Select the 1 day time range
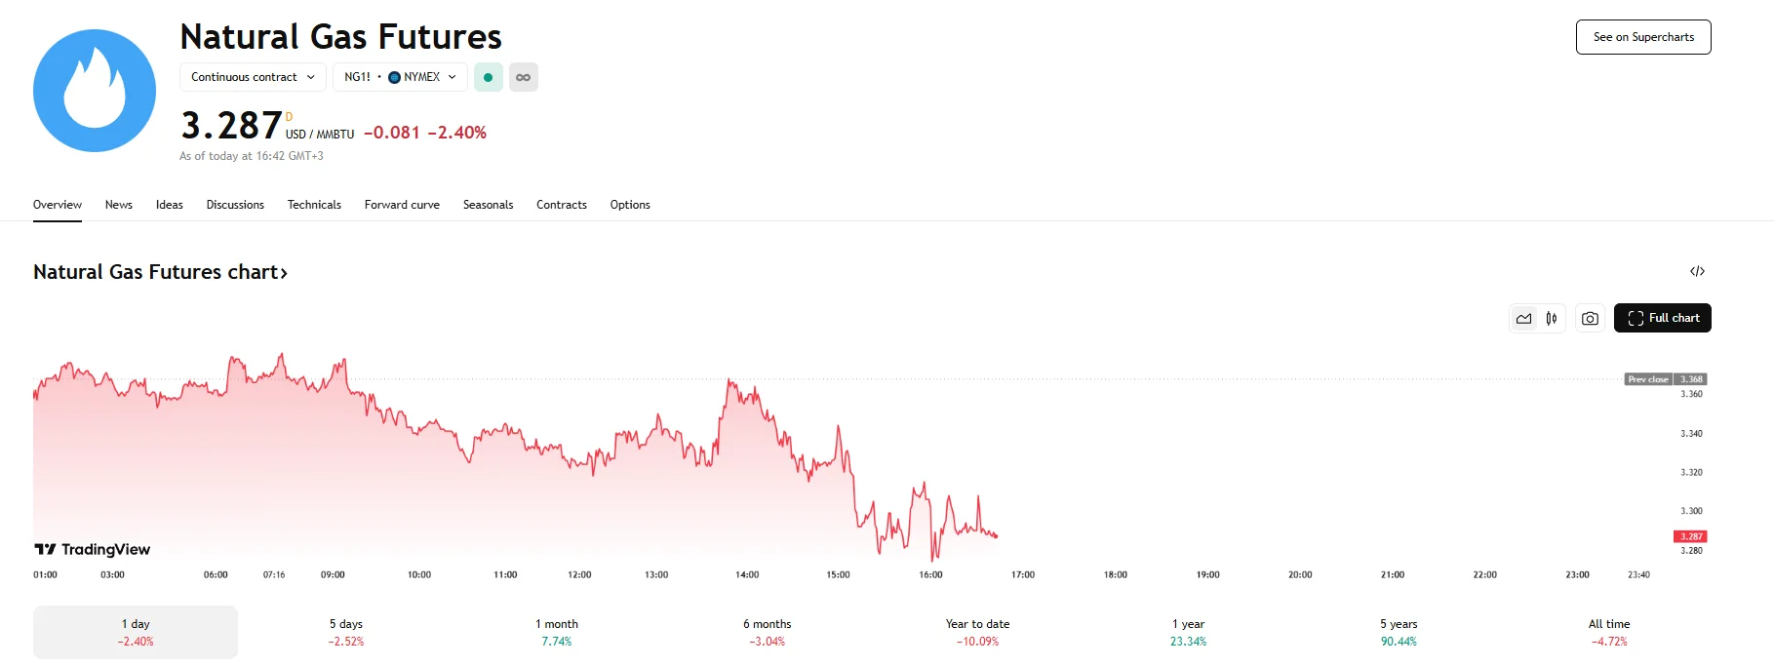The height and width of the screenshot is (666, 1774). [x=136, y=632]
